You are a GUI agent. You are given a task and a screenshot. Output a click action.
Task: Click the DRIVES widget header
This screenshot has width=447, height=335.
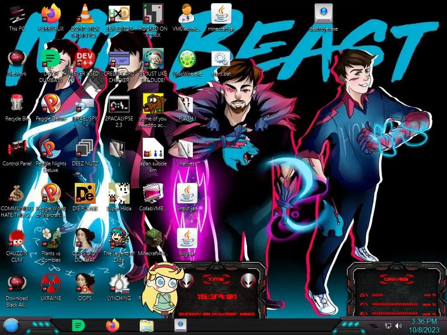[x=396, y=279]
